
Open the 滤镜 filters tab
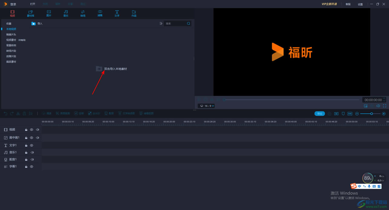[x=100, y=13]
